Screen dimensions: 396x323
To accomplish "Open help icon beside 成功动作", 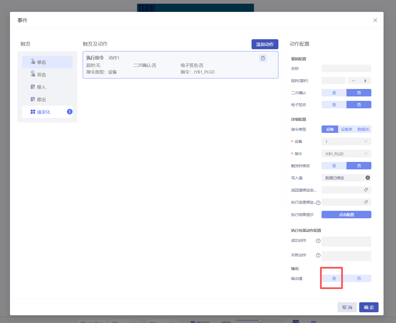I will (x=318, y=241).
